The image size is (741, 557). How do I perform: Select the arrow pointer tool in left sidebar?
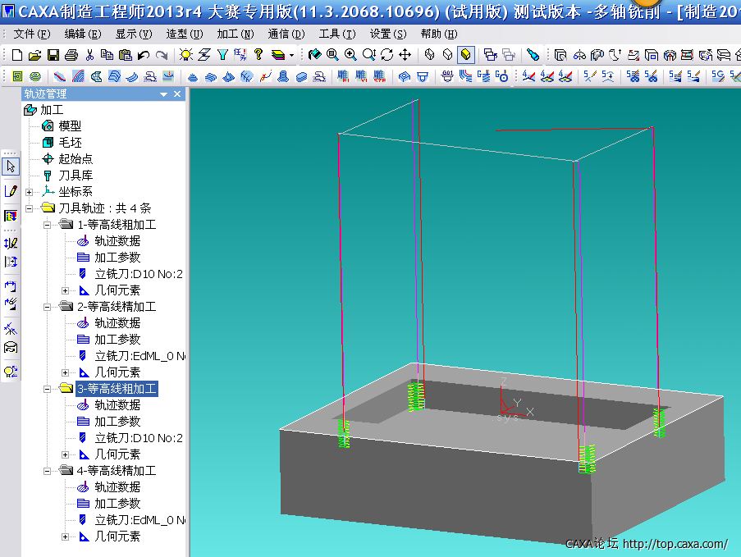pyautogui.click(x=11, y=167)
